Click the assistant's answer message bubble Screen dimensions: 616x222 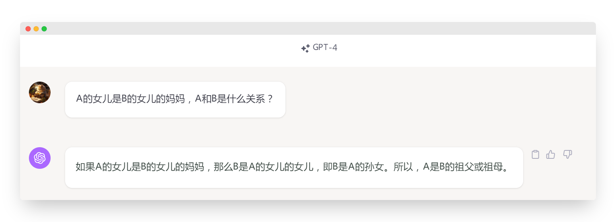(x=294, y=168)
